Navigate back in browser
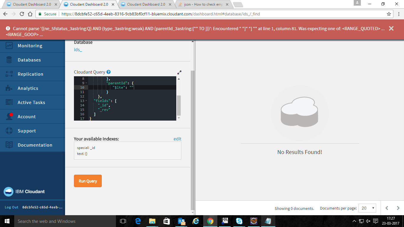The width and height of the screenshot is (404, 227). point(5,14)
